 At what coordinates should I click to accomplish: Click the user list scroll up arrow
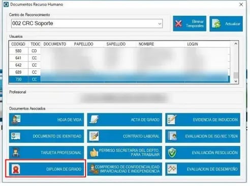[236, 44]
